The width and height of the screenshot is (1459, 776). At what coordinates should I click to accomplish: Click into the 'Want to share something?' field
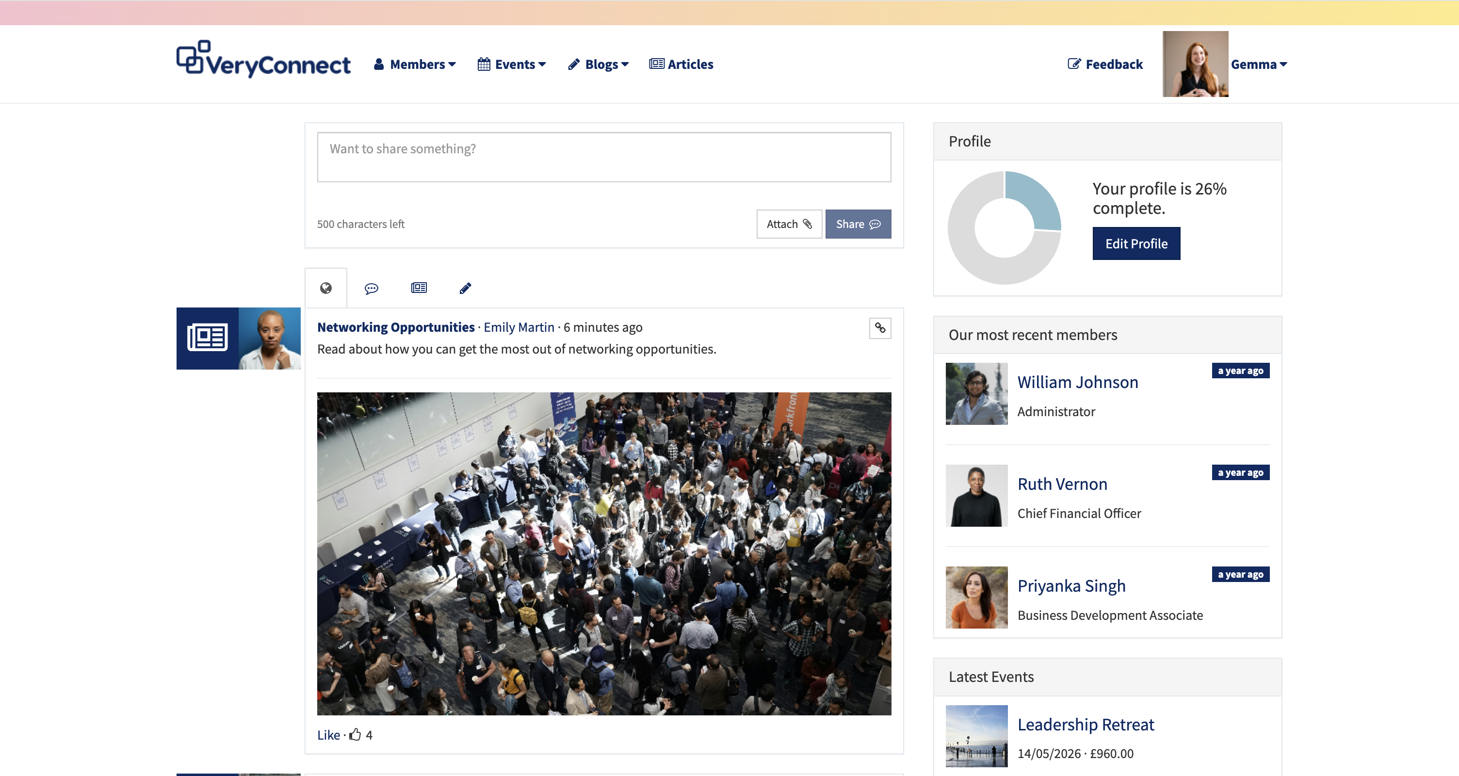pos(604,157)
